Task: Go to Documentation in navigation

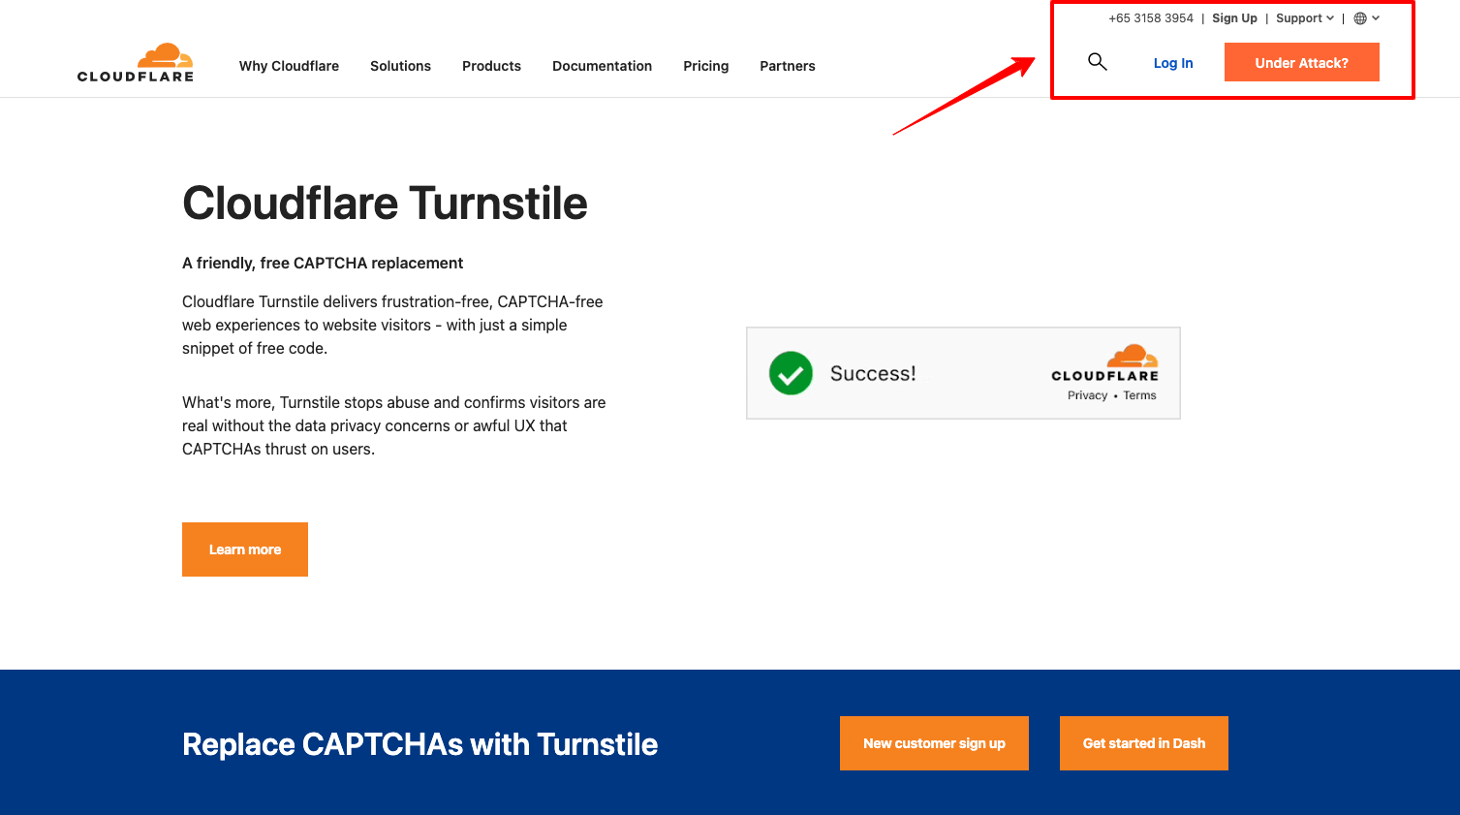Action: (602, 66)
